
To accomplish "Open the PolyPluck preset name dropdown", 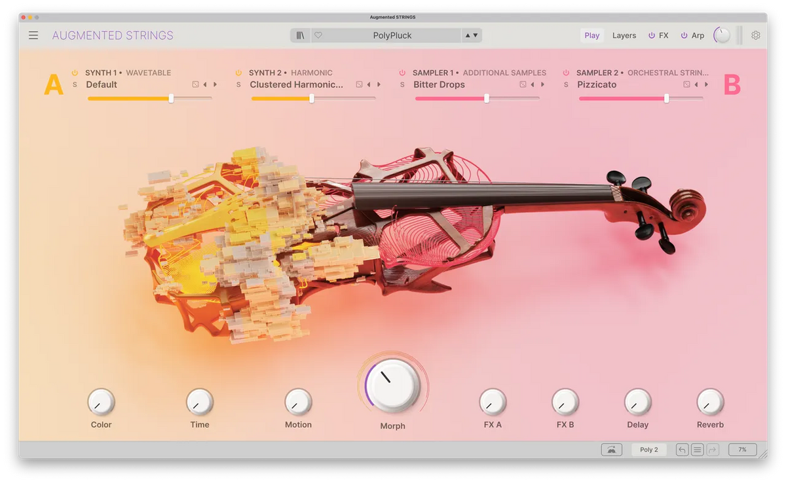I will point(392,35).
